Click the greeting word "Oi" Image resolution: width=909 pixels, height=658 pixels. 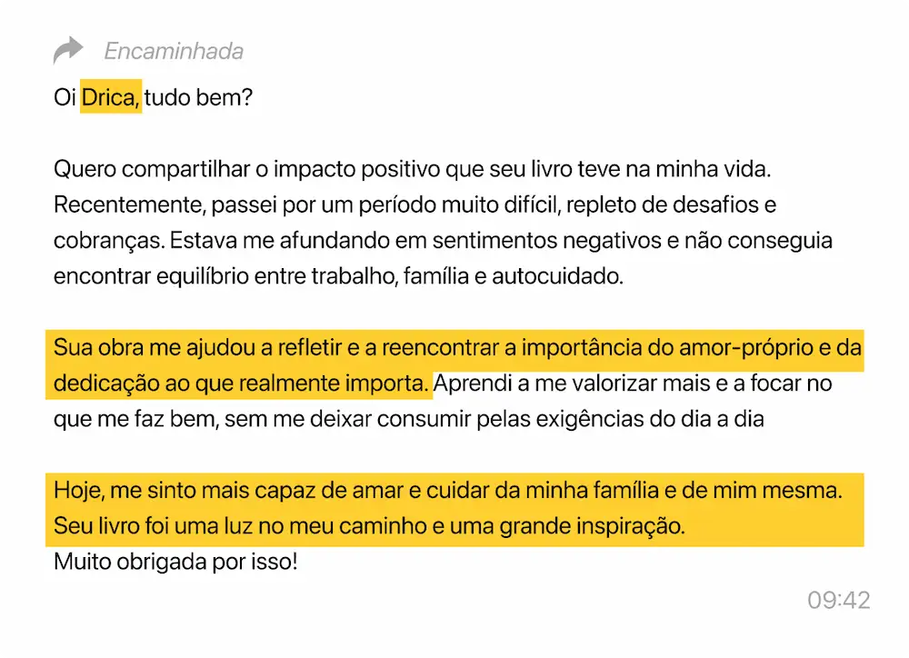64,97
